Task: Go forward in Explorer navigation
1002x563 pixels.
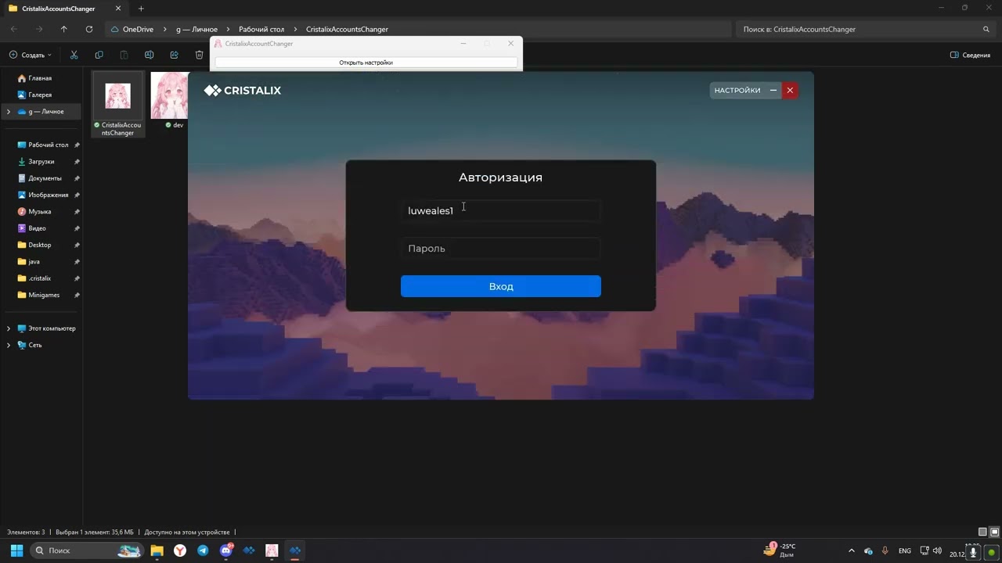Action: [39, 29]
